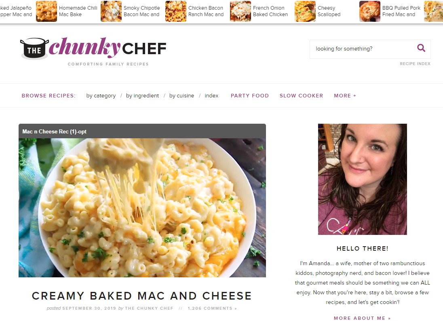This screenshot has width=443, height=321.
Task: Open Homemade Chili Mac Bake thumbnail
Action: coord(46,11)
